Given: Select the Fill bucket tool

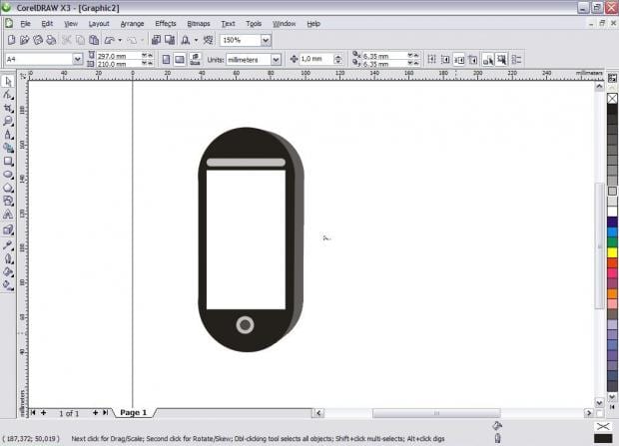Looking at the screenshot, I should (x=8, y=271).
